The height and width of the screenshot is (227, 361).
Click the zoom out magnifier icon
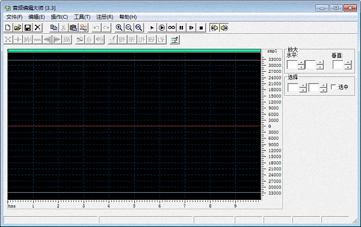(129, 28)
